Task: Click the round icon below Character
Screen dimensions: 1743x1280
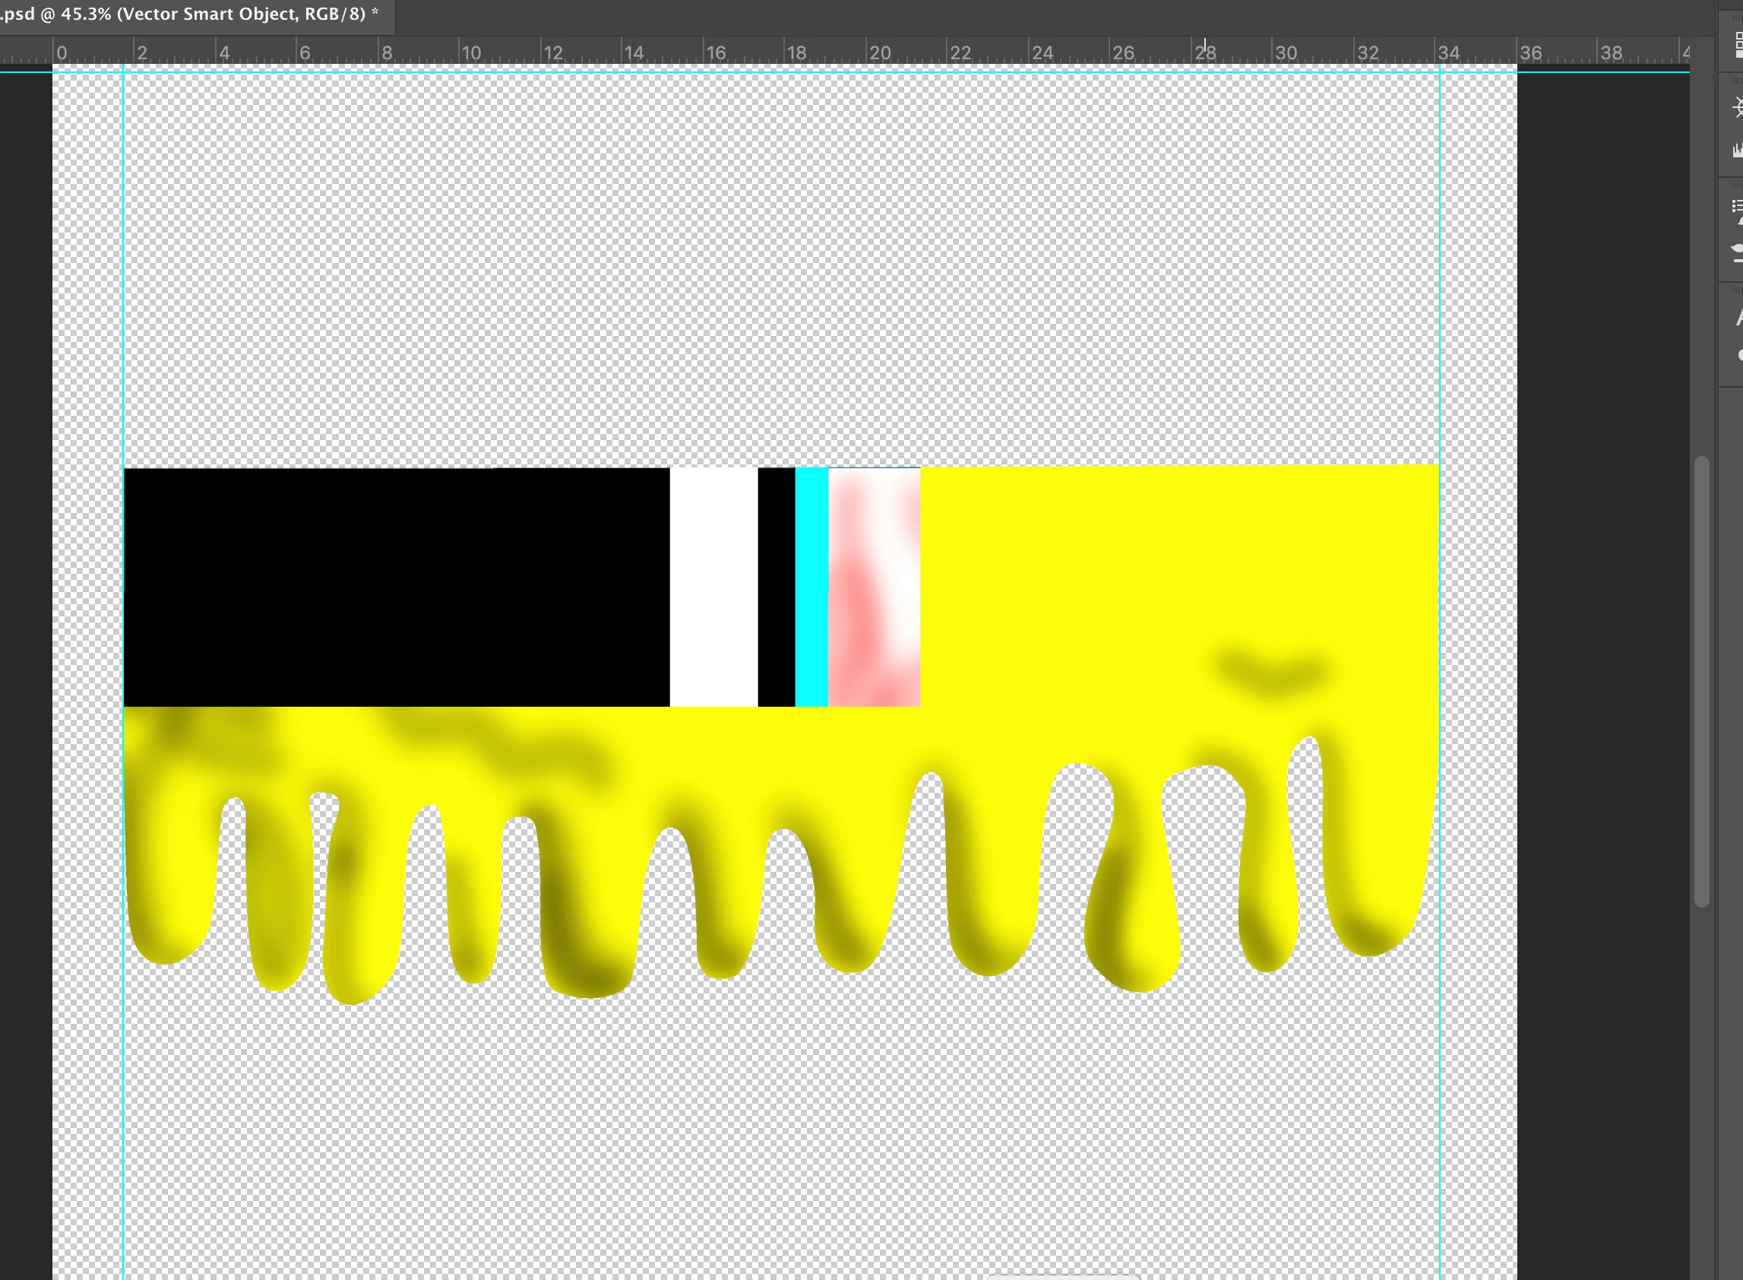Action: [x=1739, y=355]
